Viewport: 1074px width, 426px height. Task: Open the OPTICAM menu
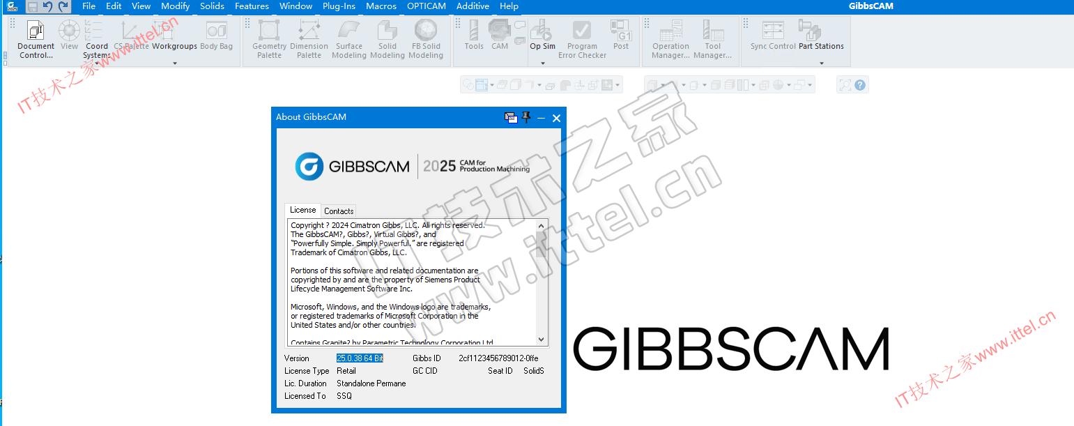click(427, 6)
